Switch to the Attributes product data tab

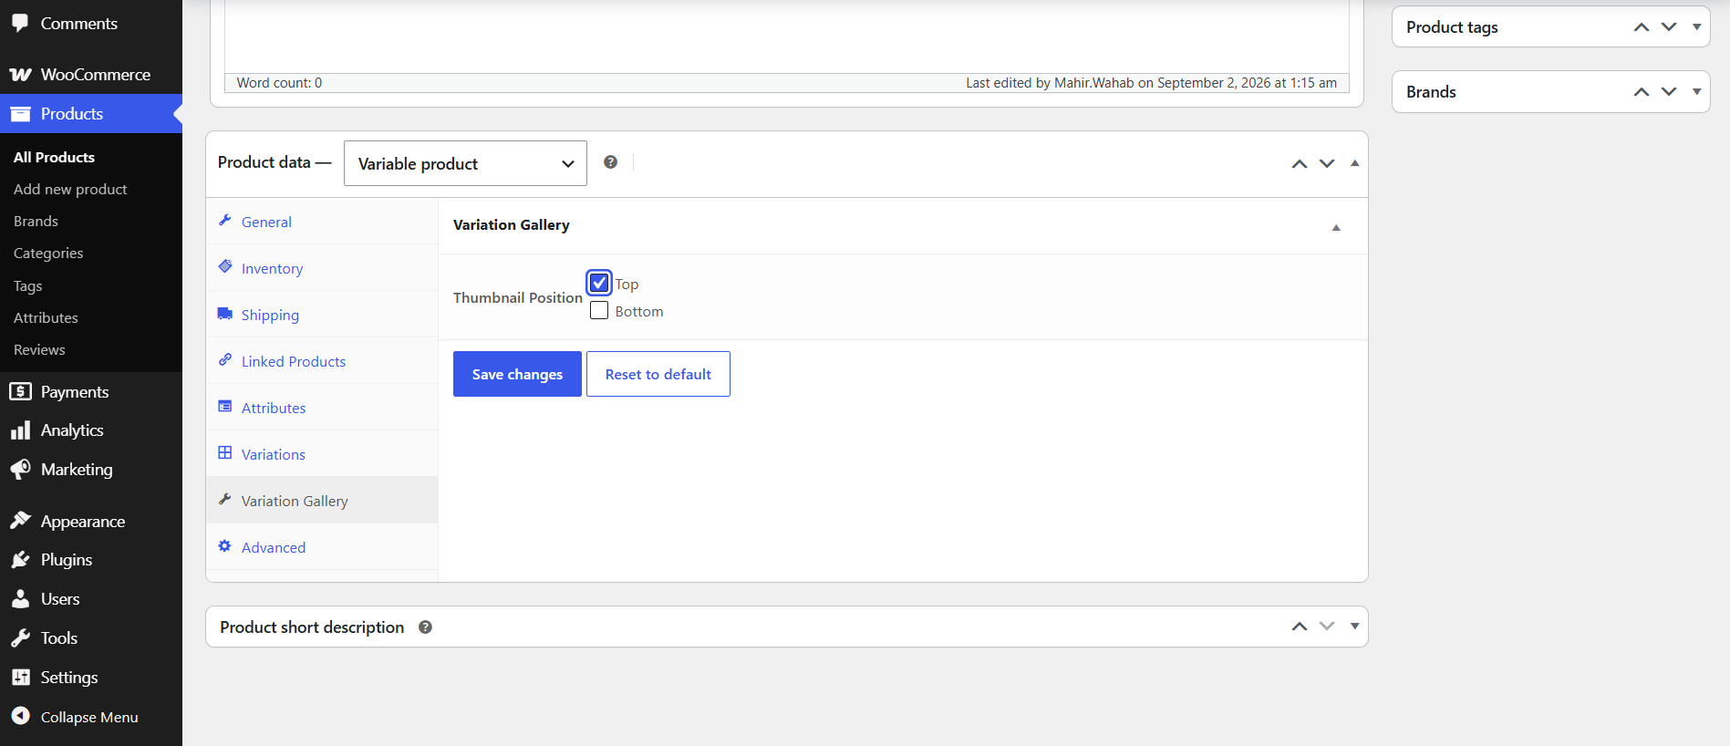coord(322,408)
